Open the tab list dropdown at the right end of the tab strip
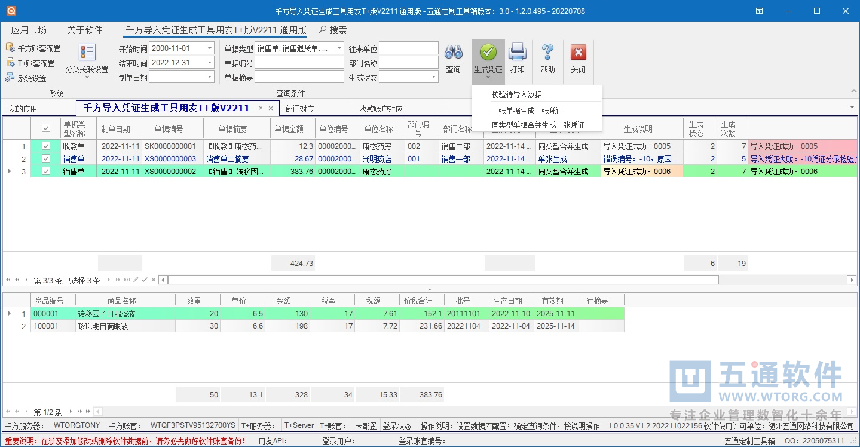This screenshot has width=860, height=447. click(x=852, y=108)
